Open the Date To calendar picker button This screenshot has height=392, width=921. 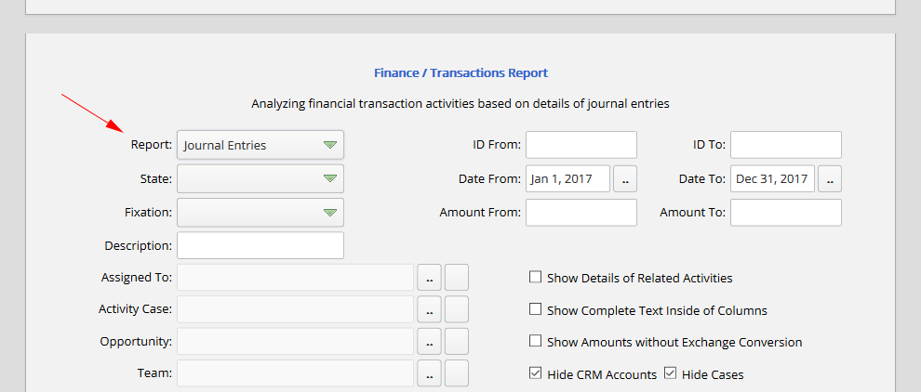[x=830, y=178]
